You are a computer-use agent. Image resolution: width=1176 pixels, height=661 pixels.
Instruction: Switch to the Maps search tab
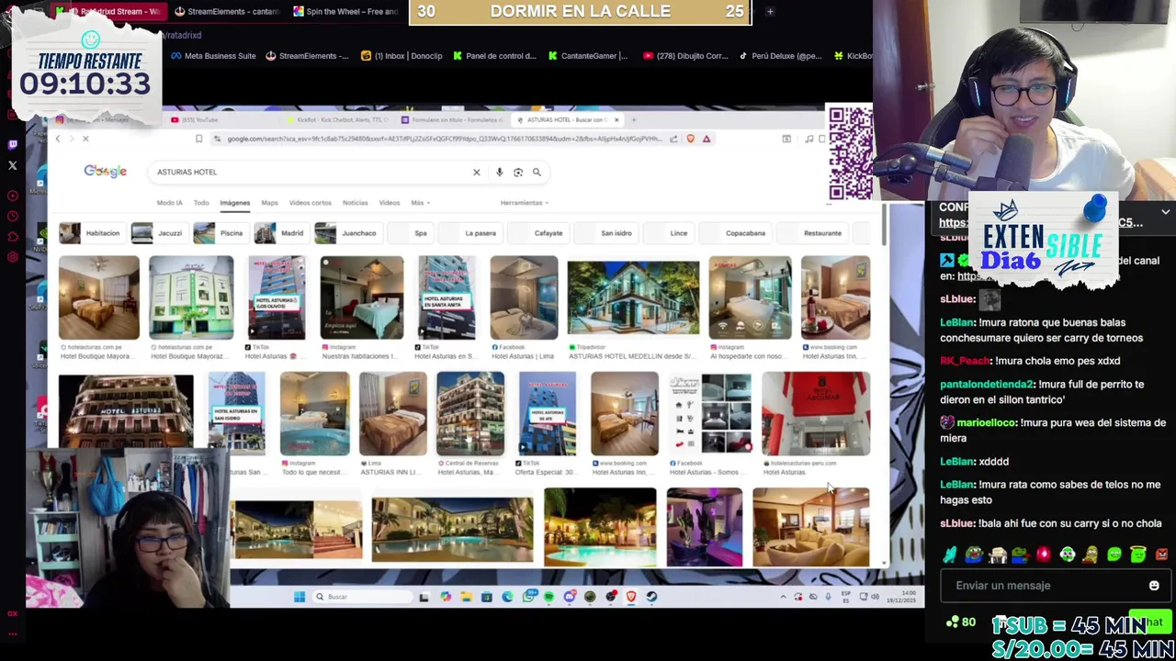click(269, 203)
